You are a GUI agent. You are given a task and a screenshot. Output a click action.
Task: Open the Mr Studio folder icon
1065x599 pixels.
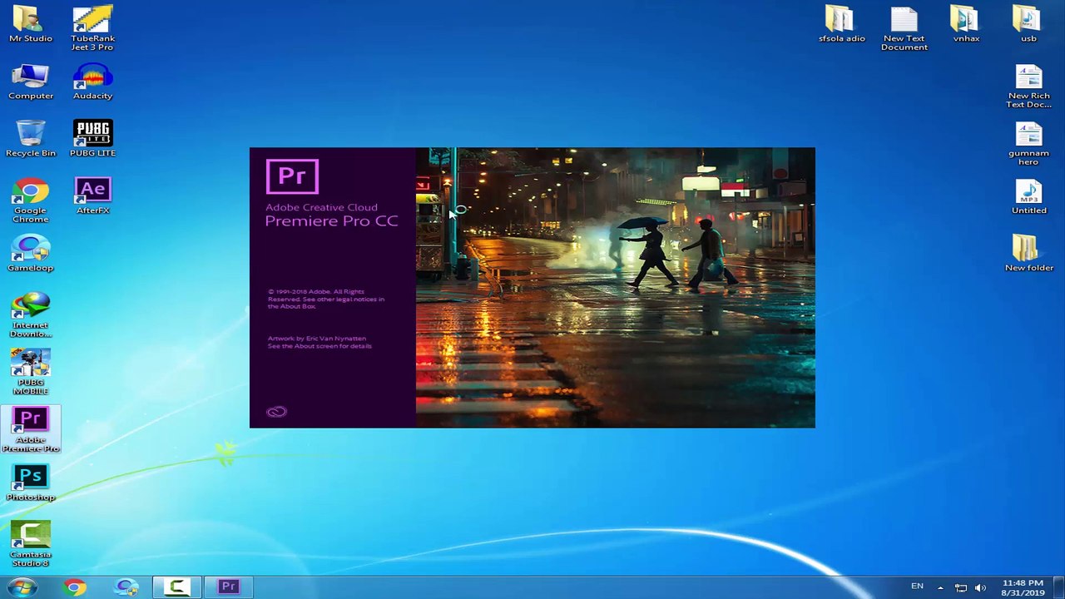pos(30,24)
